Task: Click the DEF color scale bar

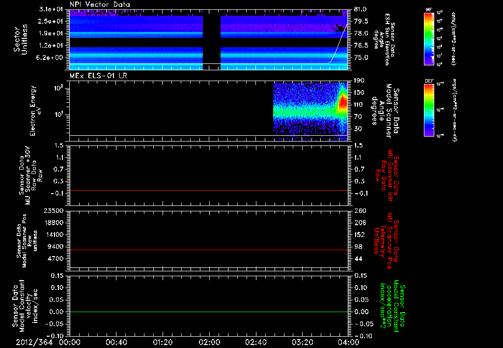Action: click(x=429, y=110)
